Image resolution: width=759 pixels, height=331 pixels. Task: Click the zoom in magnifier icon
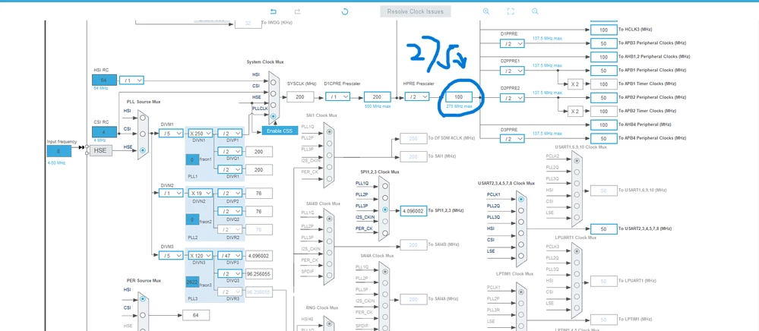(486, 11)
